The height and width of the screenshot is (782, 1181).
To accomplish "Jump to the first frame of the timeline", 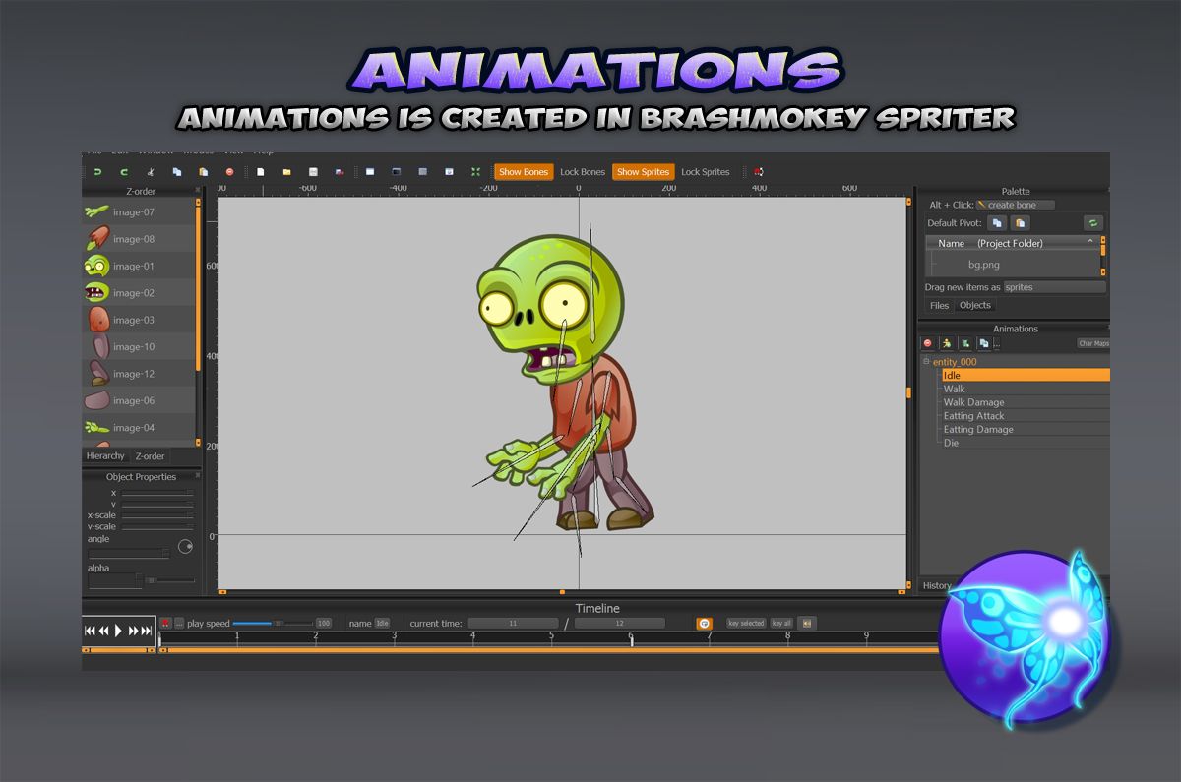I will [90, 631].
